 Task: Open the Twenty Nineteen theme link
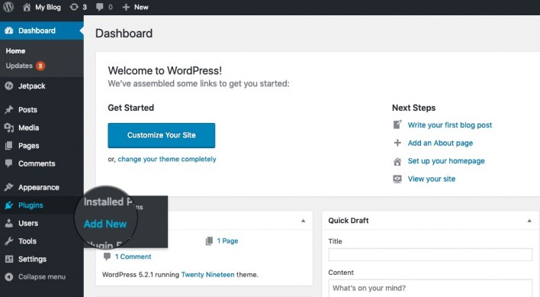pyautogui.click(x=207, y=275)
